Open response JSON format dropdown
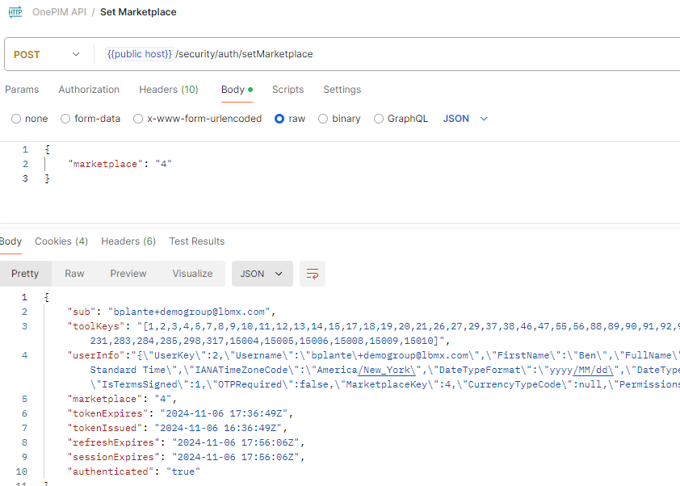680x486 pixels. coord(262,274)
